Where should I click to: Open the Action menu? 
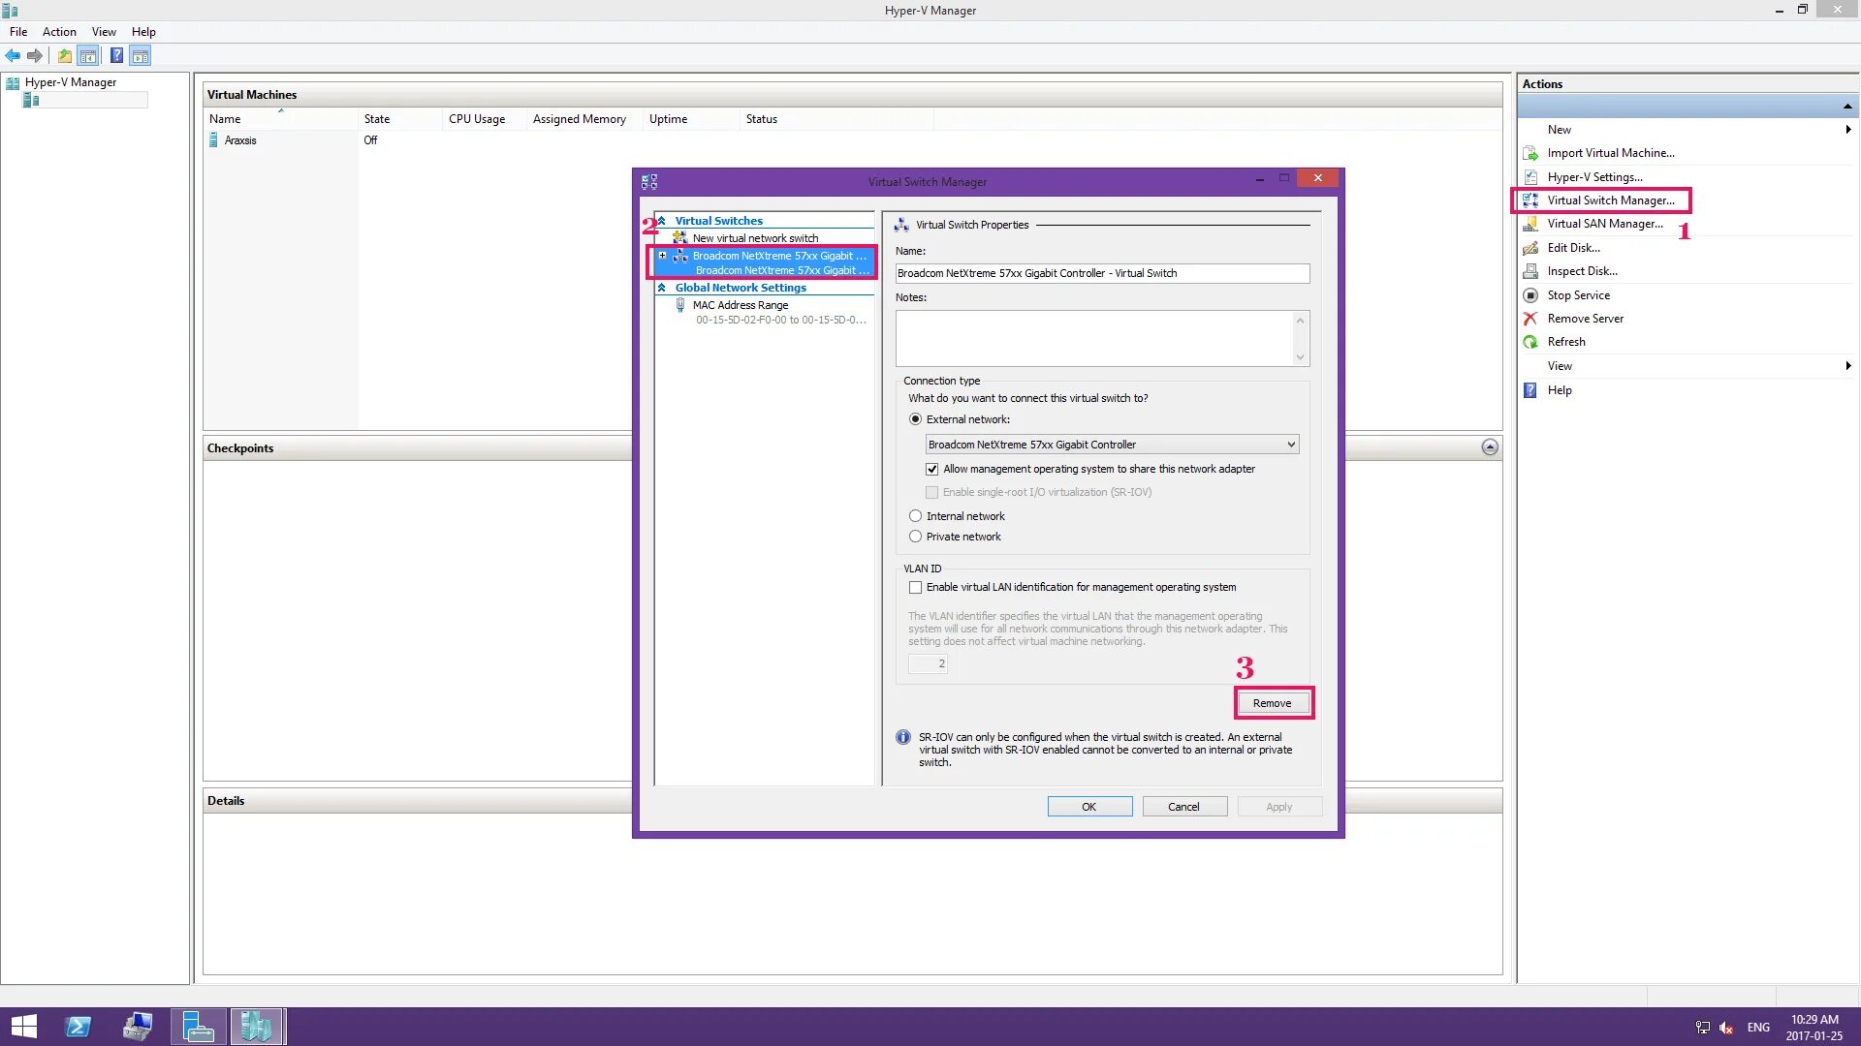coord(59,32)
